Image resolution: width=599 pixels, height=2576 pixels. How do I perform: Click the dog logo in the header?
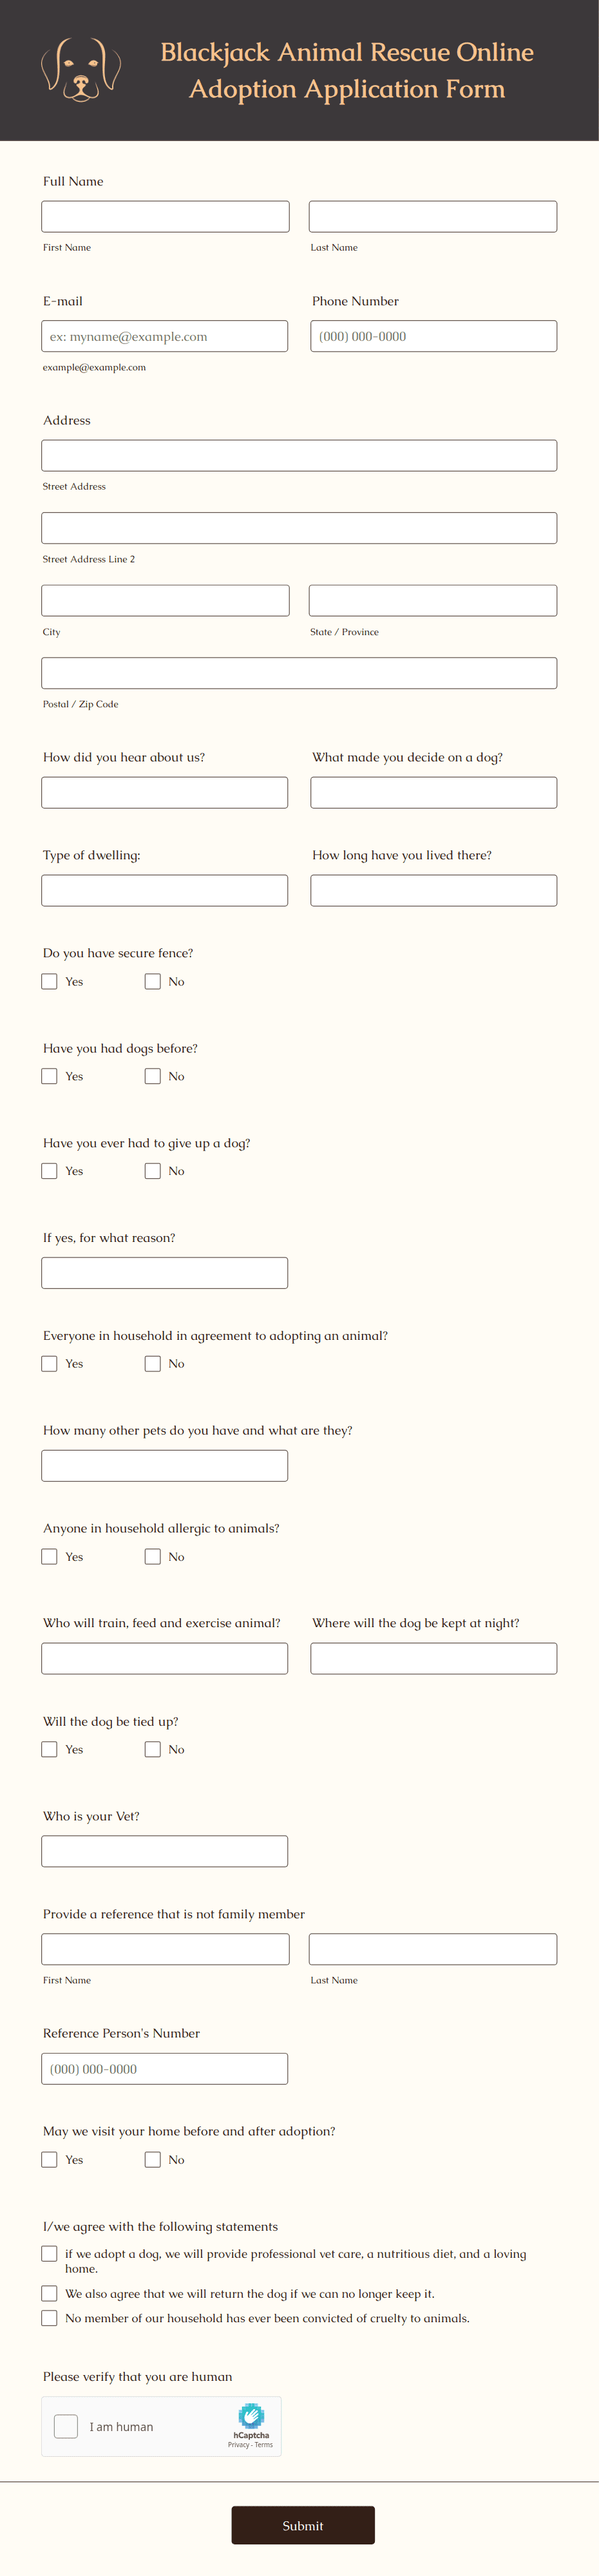coord(81,70)
